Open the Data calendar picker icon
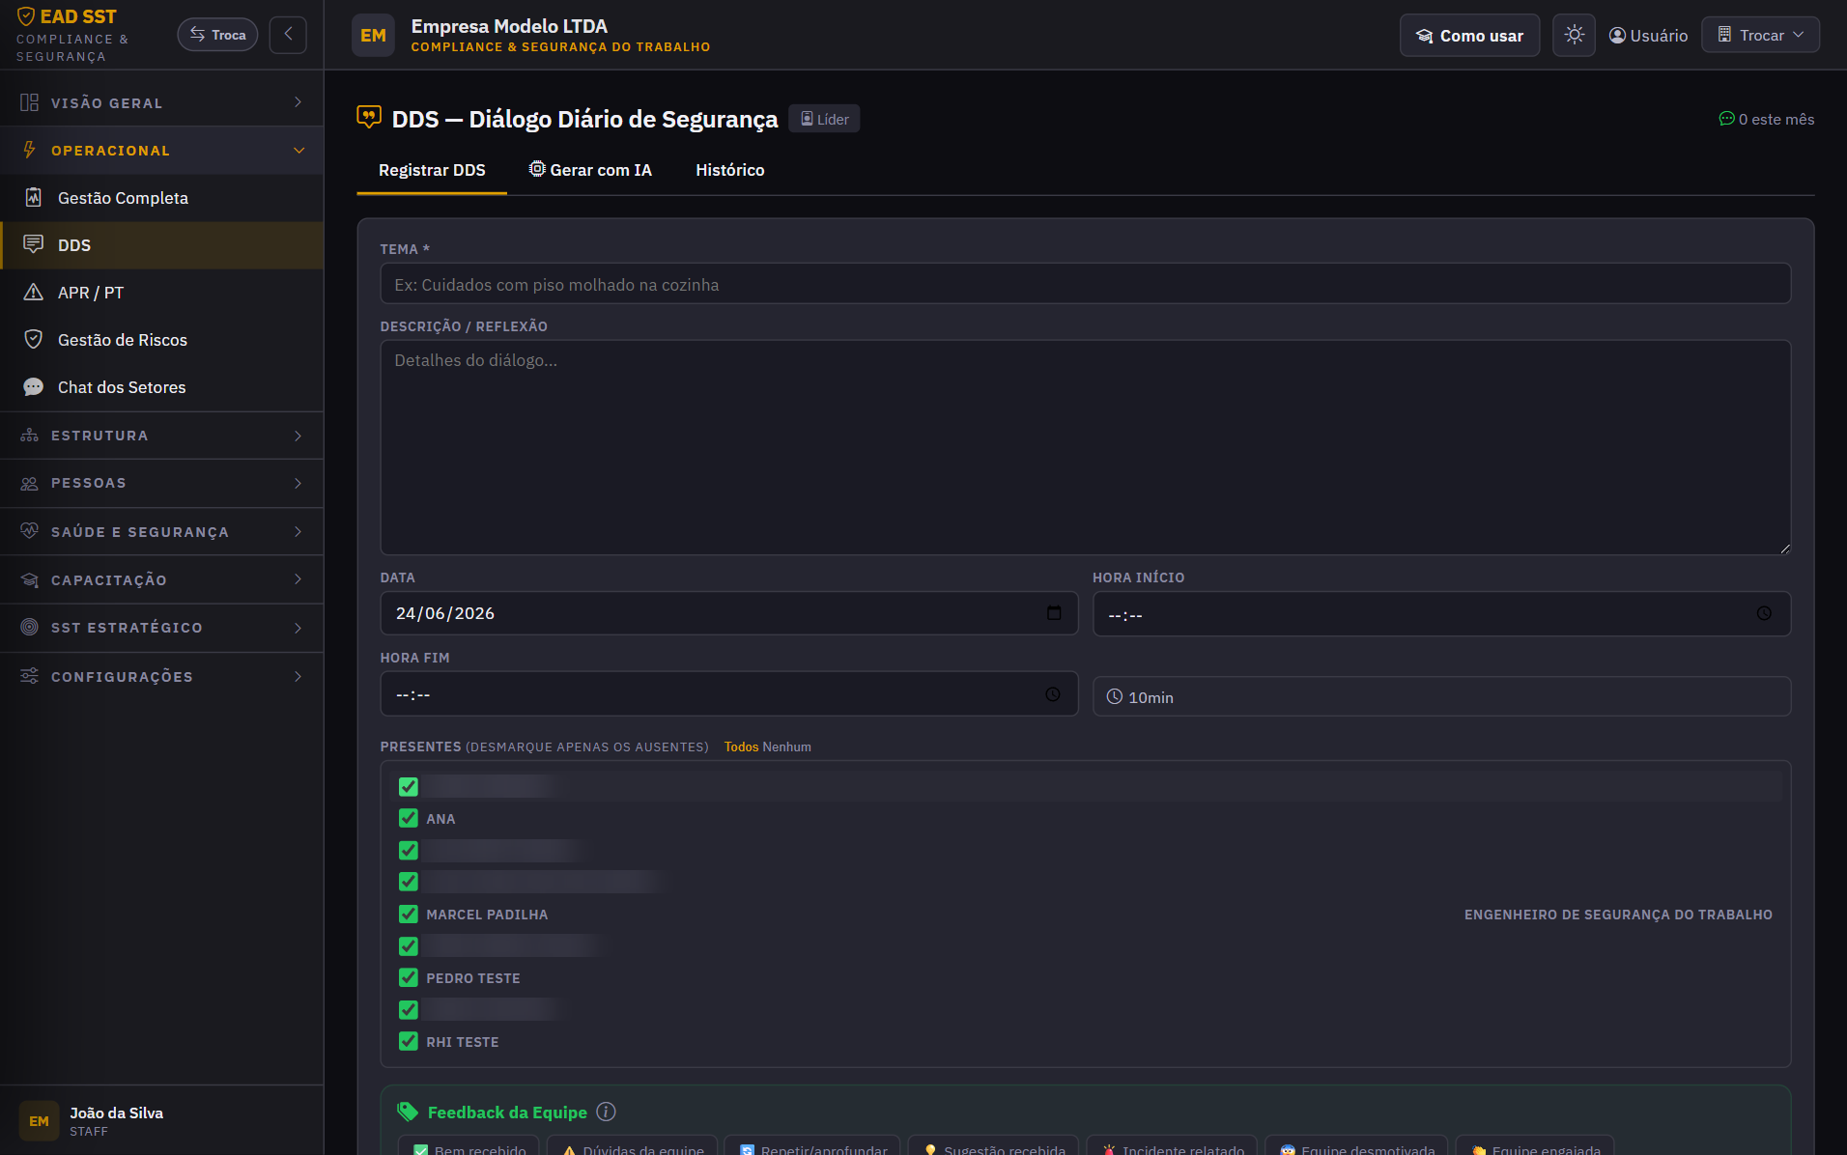Screen dimensions: 1847x1155 pyautogui.click(x=1054, y=613)
